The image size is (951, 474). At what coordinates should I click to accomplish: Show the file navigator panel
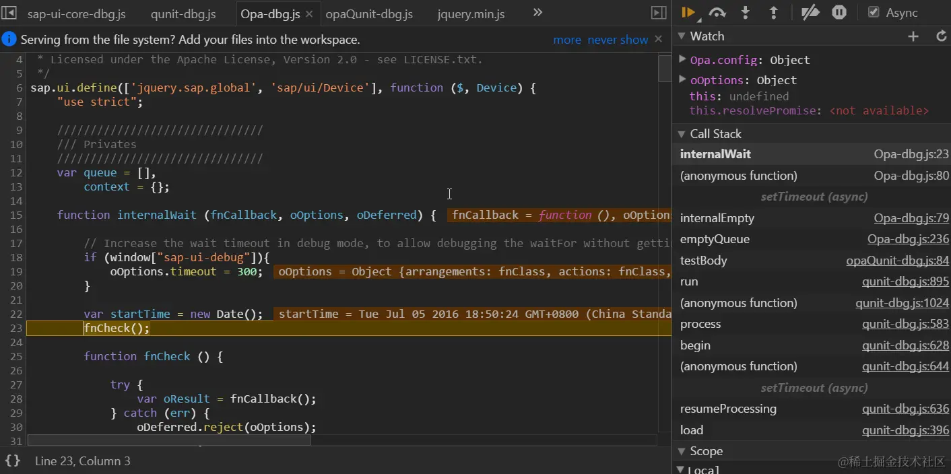tap(9, 13)
